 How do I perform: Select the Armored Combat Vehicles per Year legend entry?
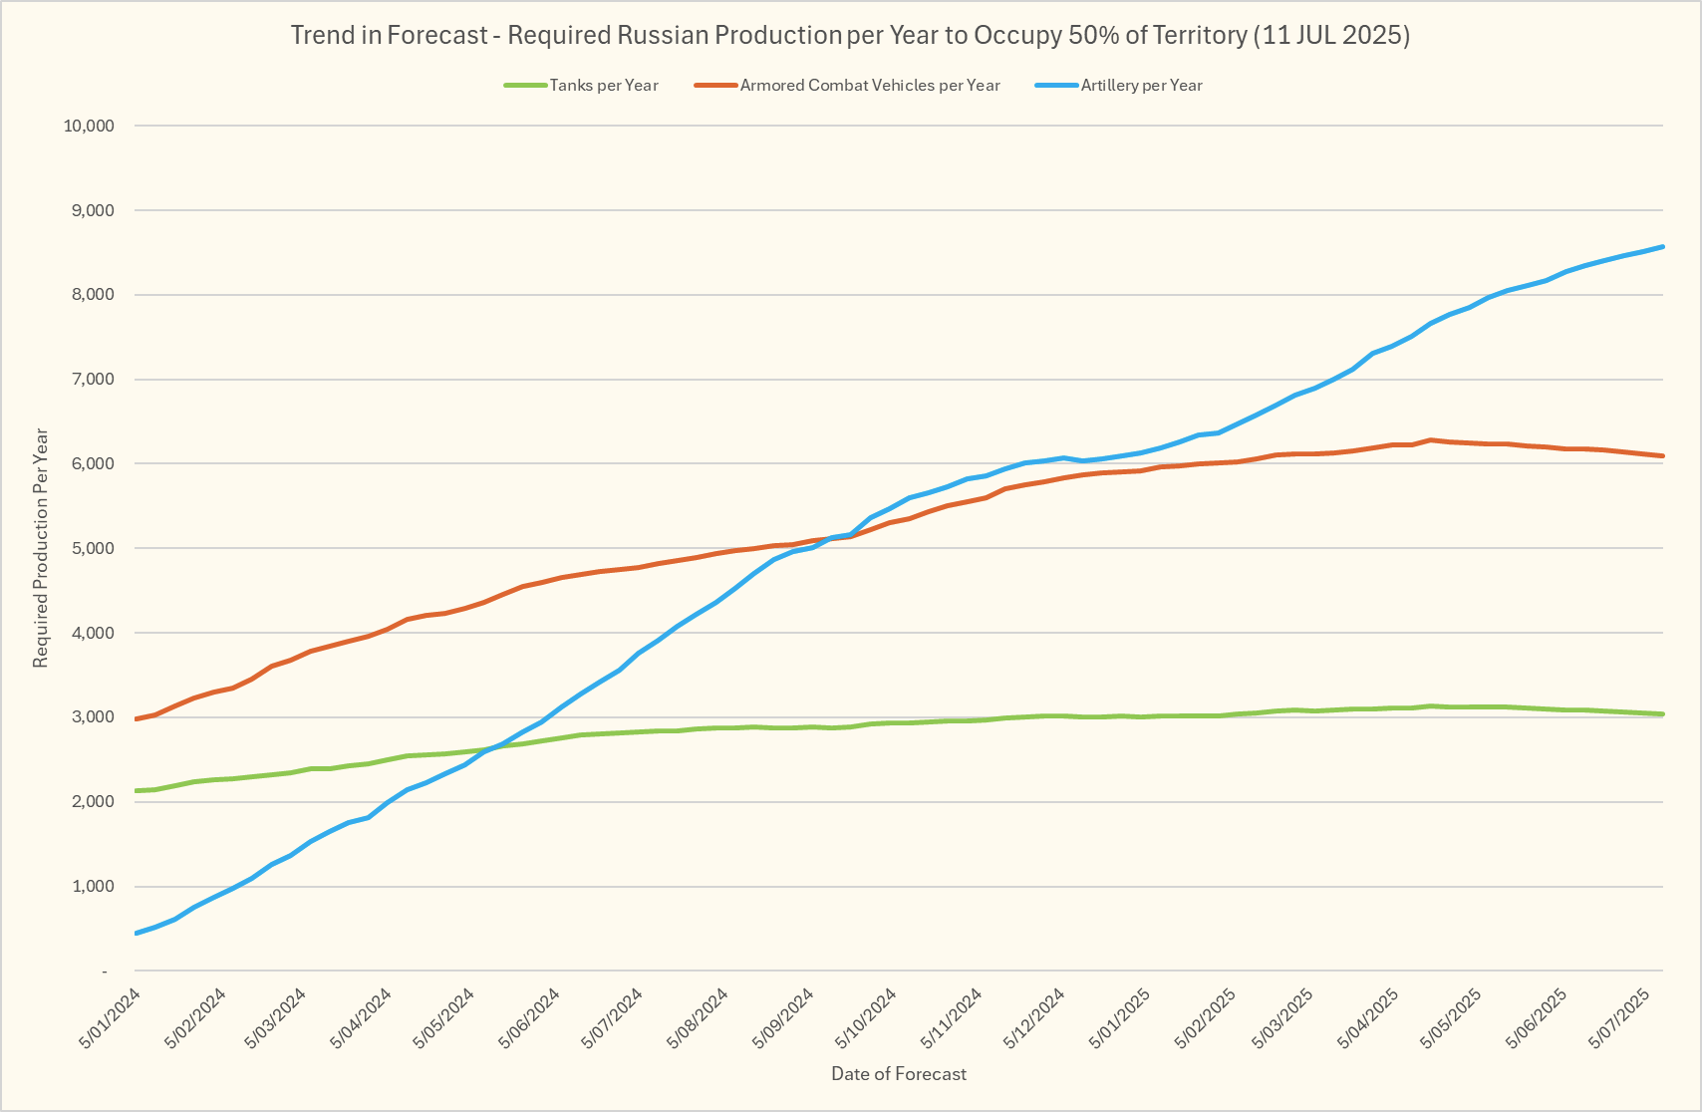pyautogui.click(x=847, y=86)
